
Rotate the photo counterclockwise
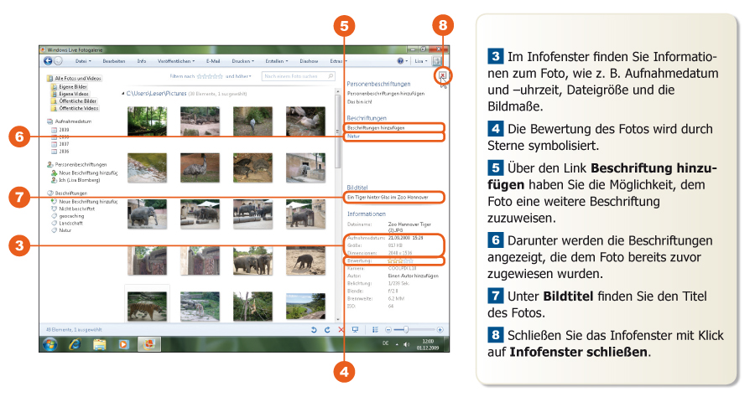click(314, 330)
